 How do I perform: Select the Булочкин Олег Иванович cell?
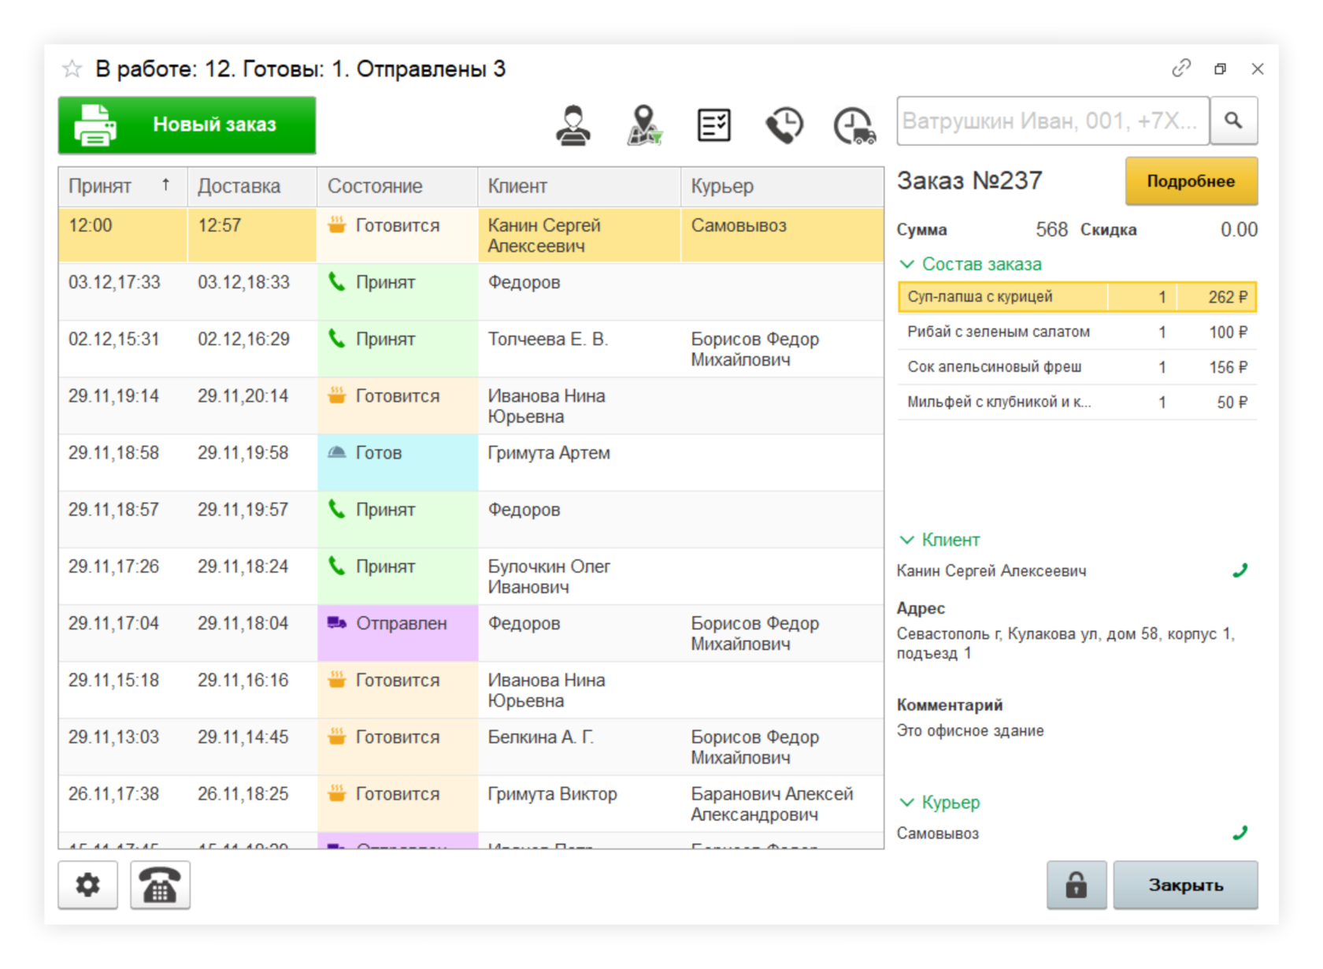(580, 576)
